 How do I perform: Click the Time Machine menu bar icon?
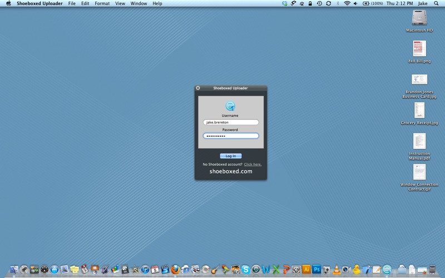[319, 3]
